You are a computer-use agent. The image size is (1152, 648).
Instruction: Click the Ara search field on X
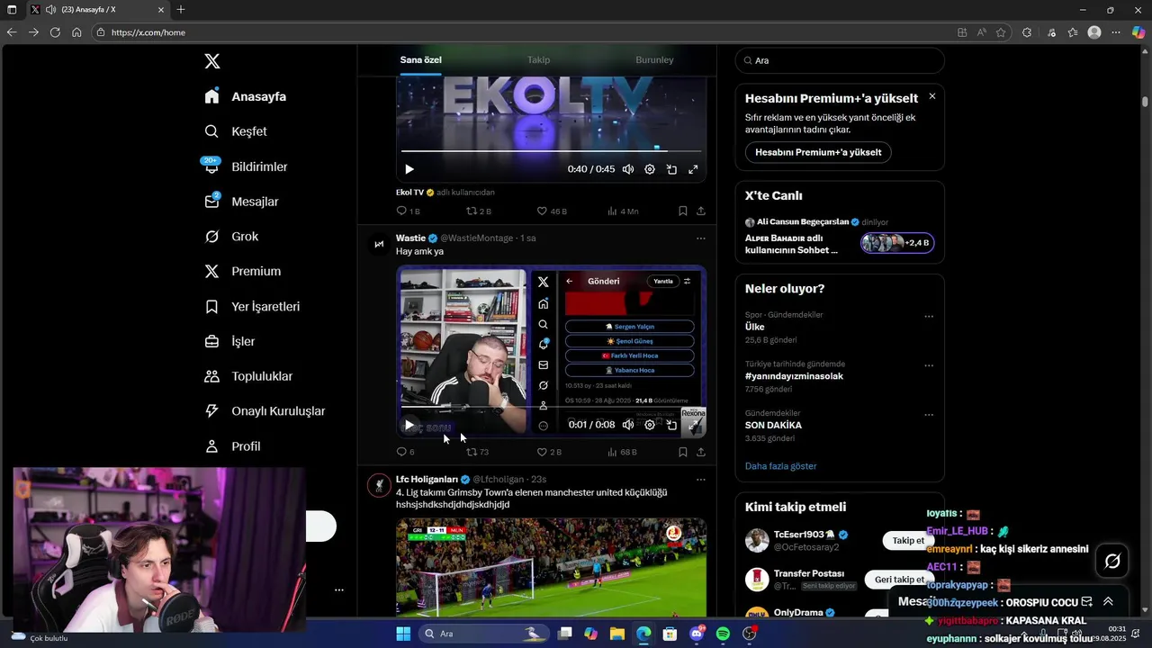coord(840,60)
